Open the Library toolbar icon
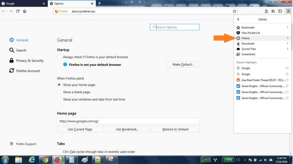 pyautogui.click(x=273, y=11)
